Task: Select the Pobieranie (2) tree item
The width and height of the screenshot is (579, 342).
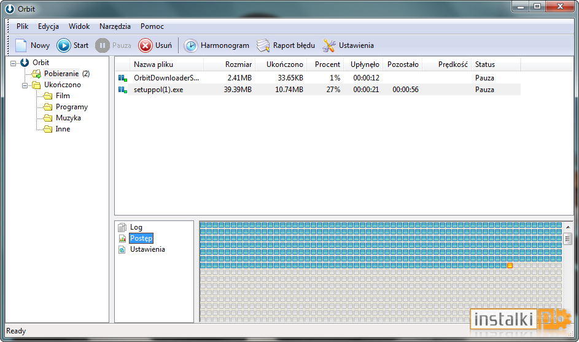Action: [x=67, y=74]
